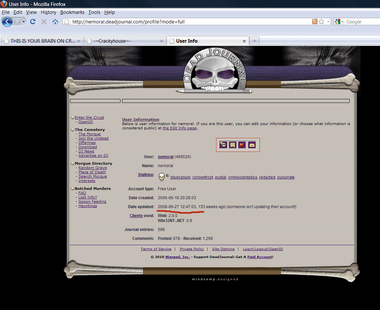The width and height of the screenshot is (380, 310).
Task: Click the add-friend skull icon
Action: click(x=223, y=145)
